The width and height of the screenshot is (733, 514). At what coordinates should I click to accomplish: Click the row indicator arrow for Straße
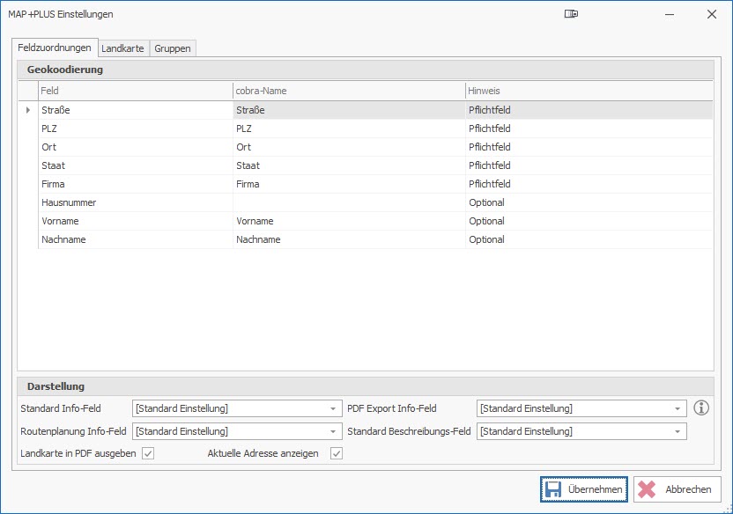pyautogui.click(x=28, y=110)
